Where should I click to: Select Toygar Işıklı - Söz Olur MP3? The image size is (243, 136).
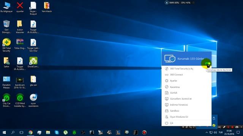33,45
